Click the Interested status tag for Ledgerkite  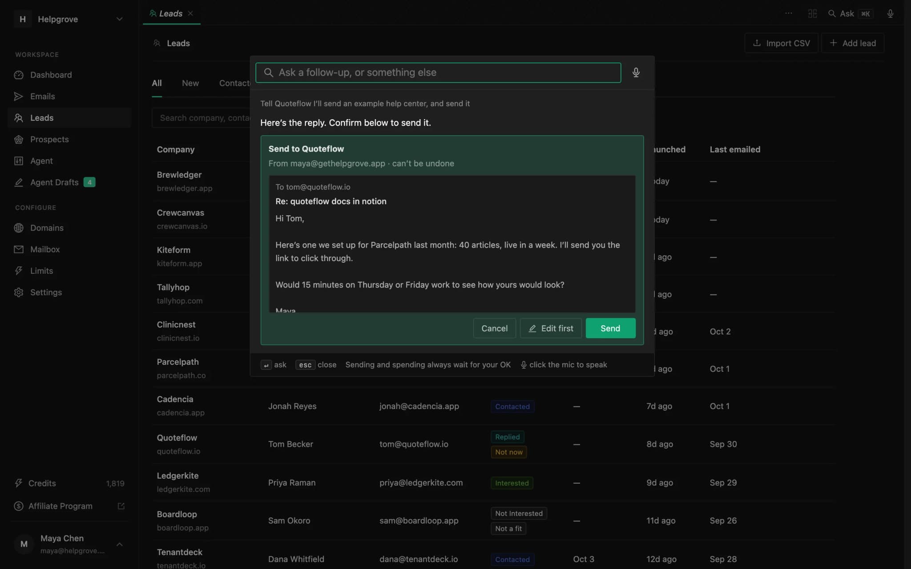tap(512, 483)
